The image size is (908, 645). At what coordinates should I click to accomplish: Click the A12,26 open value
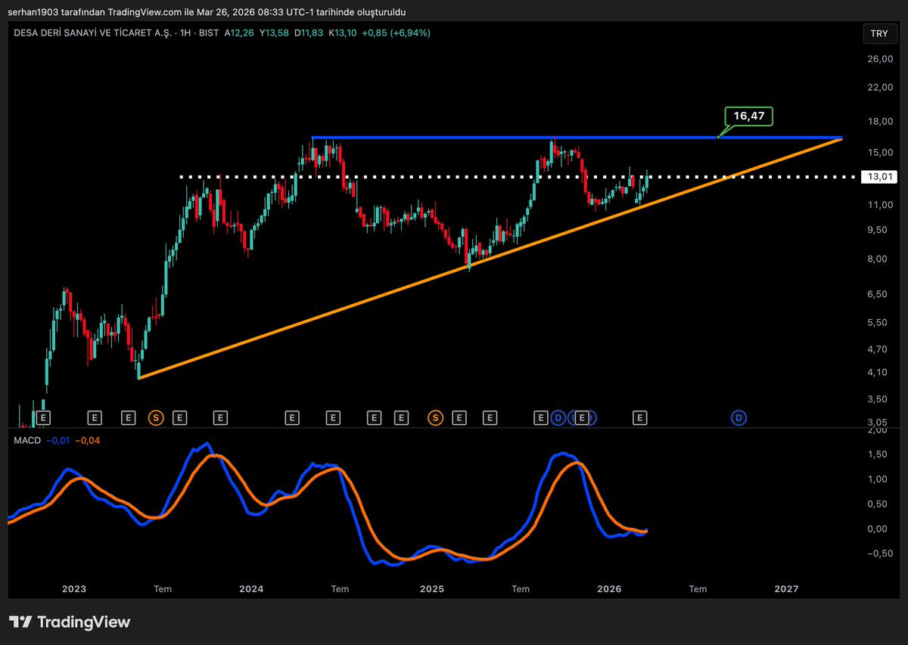(239, 33)
